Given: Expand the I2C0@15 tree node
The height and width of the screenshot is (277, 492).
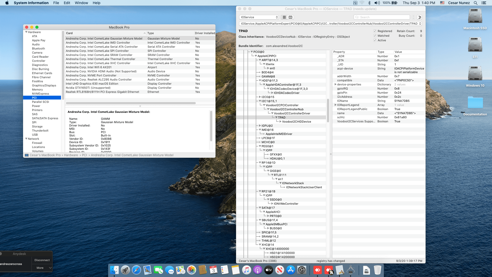Looking at the screenshot, I should 260,97.
